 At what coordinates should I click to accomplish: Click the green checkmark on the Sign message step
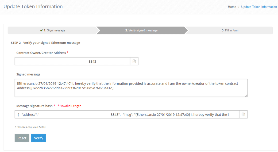[x=41, y=30]
